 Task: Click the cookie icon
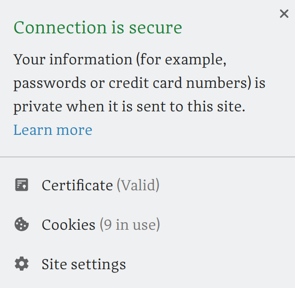[22, 224]
